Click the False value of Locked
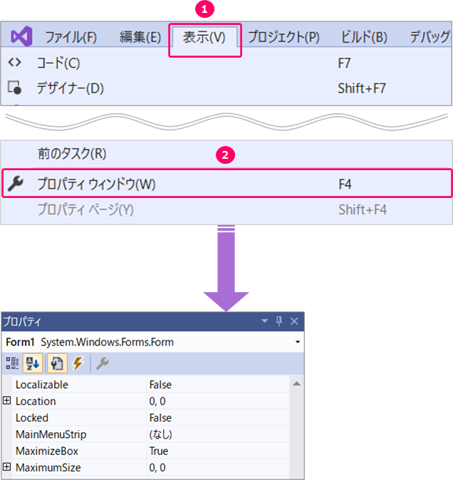The height and width of the screenshot is (480, 453). pyautogui.click(x=160, y=417)
